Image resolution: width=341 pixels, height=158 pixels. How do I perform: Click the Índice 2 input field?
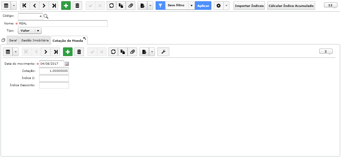click(54, 78)
